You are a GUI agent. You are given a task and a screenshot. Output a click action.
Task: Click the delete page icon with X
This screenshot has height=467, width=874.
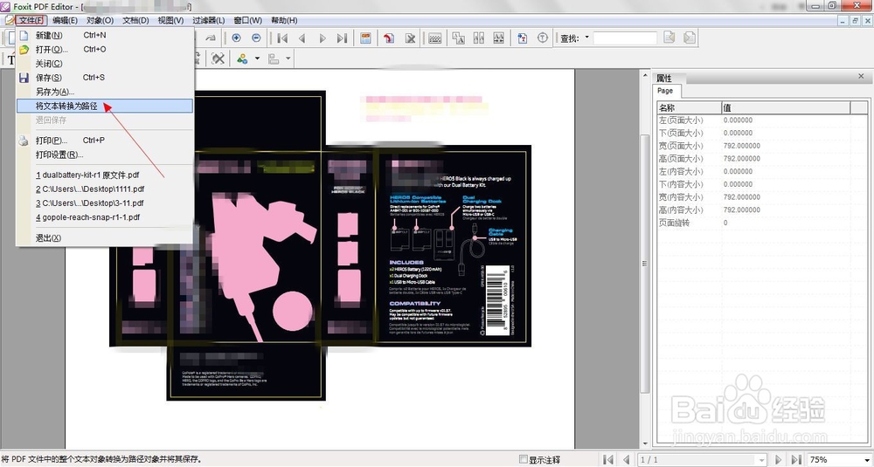(x=410, y=38)
